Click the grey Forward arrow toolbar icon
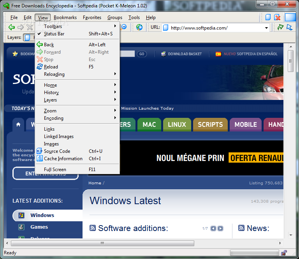Screen dimensions: 299x259 tap(20, 28)
